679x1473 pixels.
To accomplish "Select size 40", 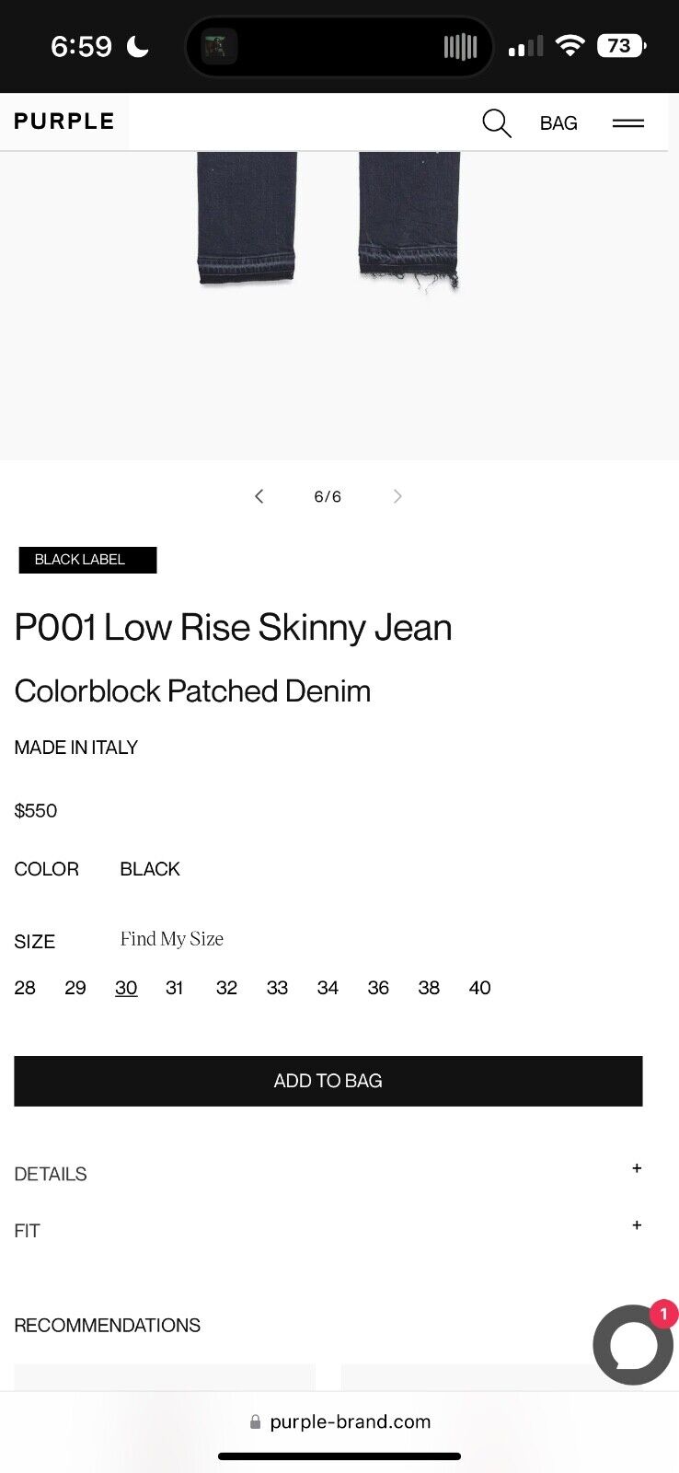I will click(479, 988).
